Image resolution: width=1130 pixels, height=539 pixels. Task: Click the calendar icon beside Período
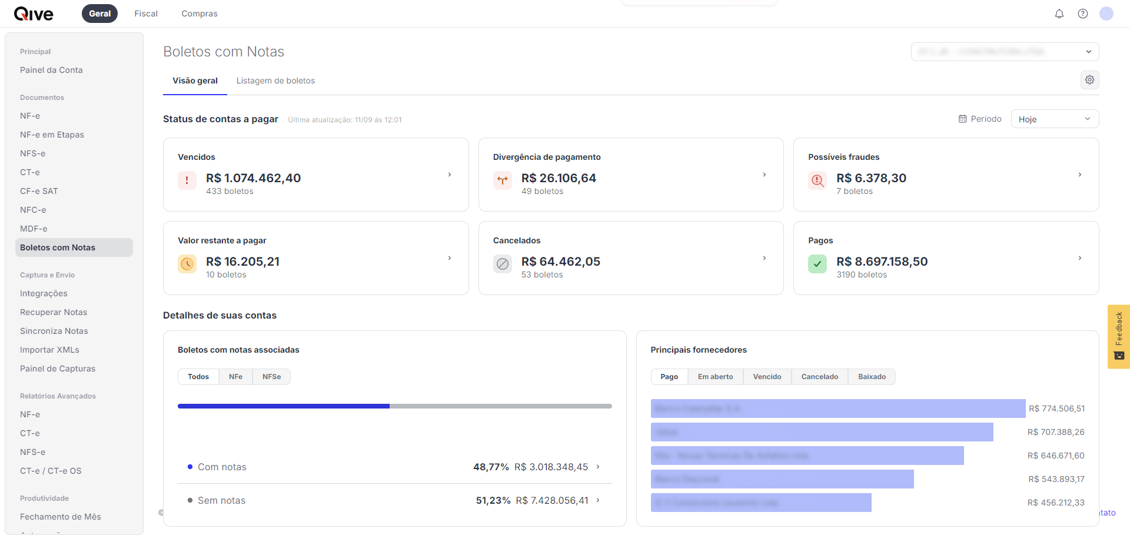963,119
